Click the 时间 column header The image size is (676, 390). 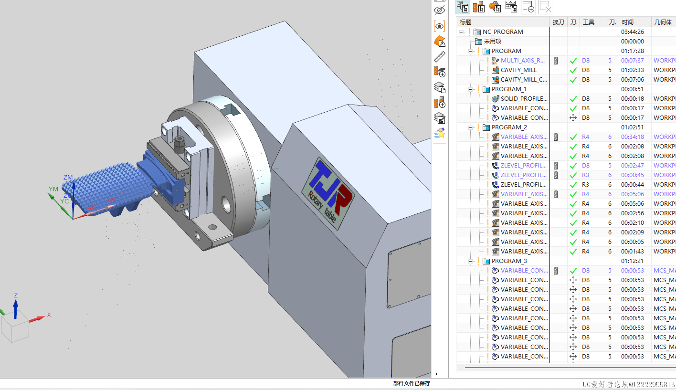point(635,22)
